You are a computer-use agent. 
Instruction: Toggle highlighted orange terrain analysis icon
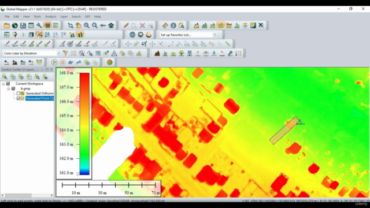[x=221, y=25]
